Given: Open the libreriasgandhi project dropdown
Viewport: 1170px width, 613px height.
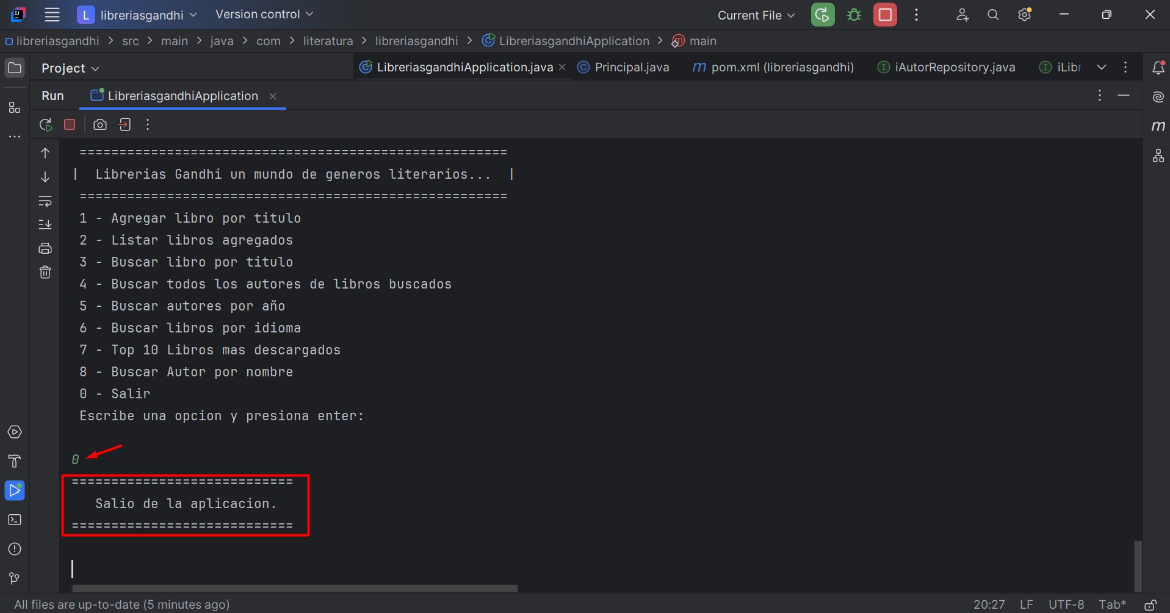Looking at the screenshot, I should (137, 15).
